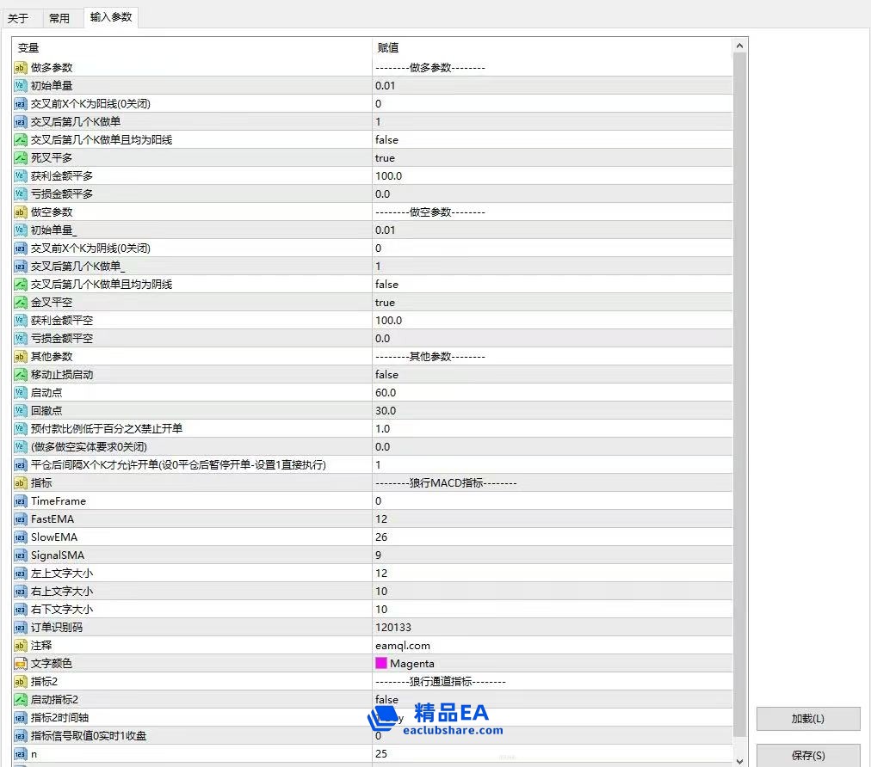Open the 关于 tab

(x=21, y=17)
